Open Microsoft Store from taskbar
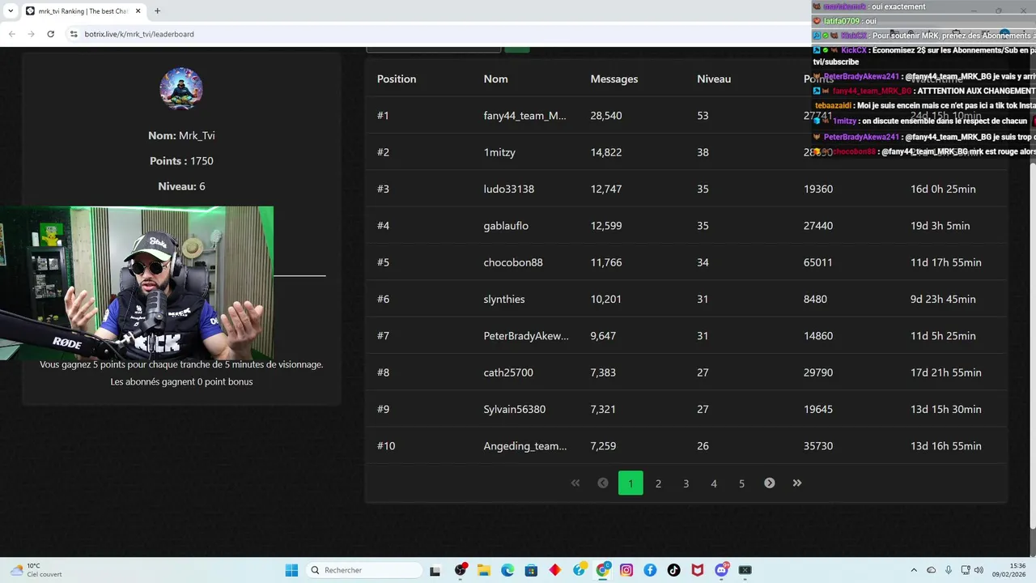 coord(531,570)
